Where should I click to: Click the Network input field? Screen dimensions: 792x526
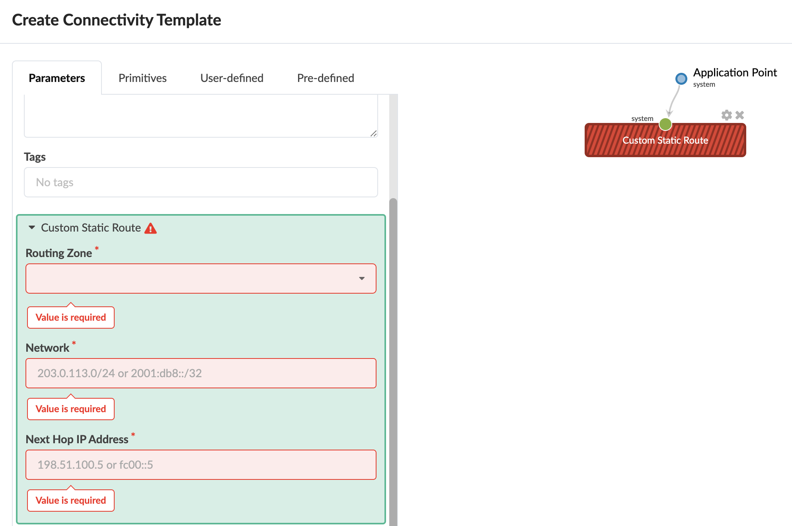point(201,373)
